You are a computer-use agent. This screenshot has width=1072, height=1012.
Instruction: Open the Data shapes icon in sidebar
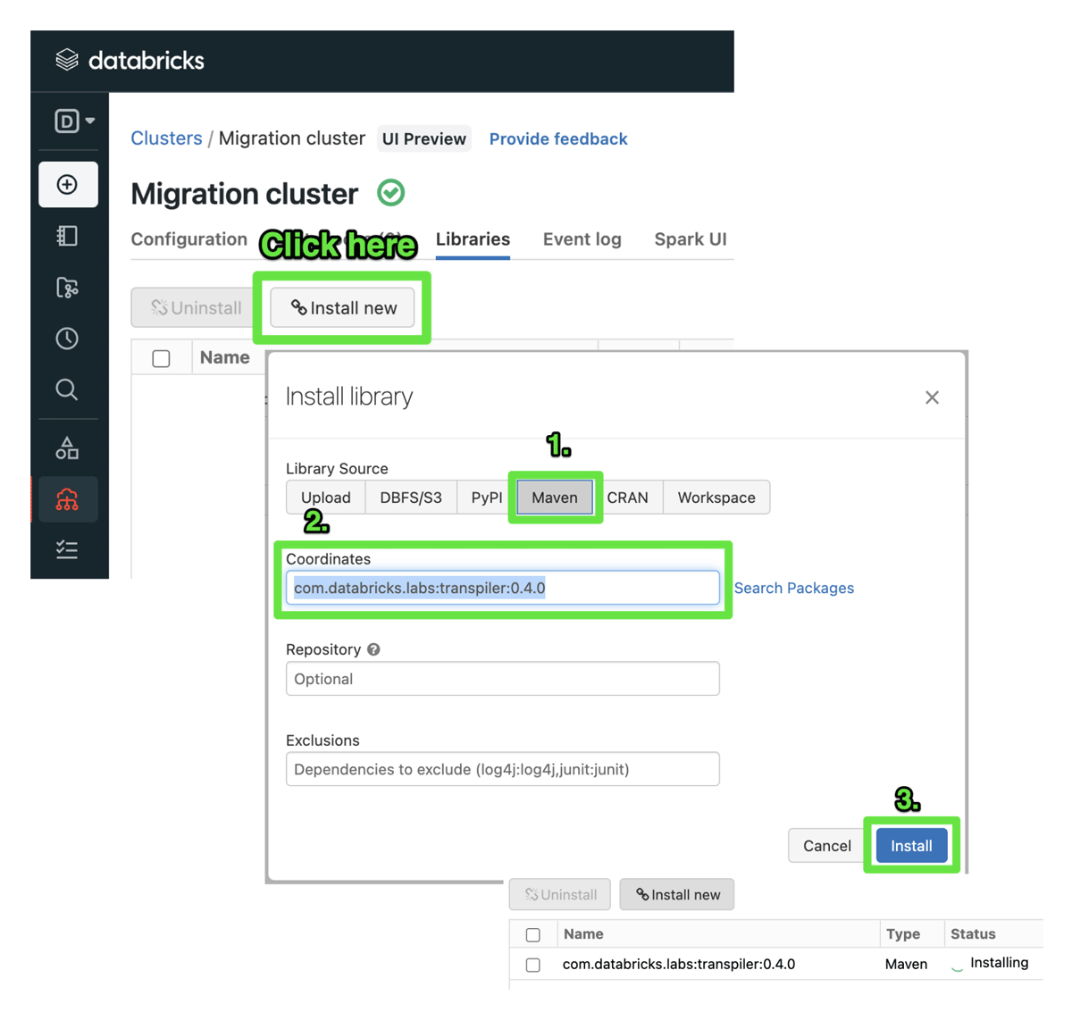click(x=67, y=447)
